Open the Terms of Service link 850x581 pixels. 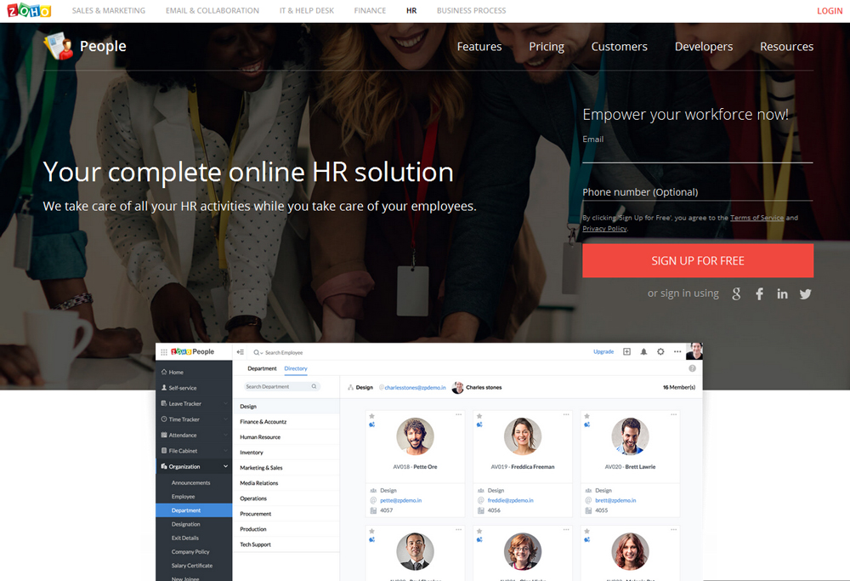point(756,218)
